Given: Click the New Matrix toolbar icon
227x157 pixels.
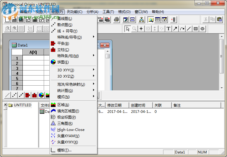Looking at the screenshot, I should point(35,20).
